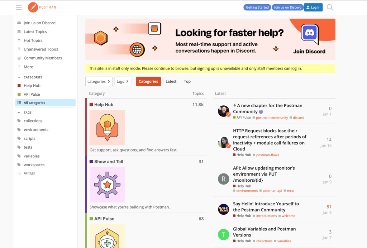Click the Getting Started button
Image resolution: width=367 pixels, height=248 pixels.
257,8
